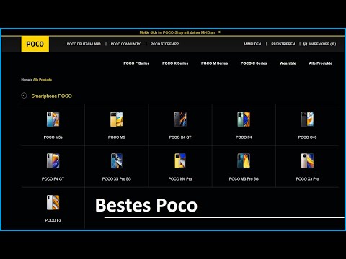The height and width of the screenshot is (259, 346).
Task: Click the Alle Produkte breadcrumb
Action: point(43,80)
